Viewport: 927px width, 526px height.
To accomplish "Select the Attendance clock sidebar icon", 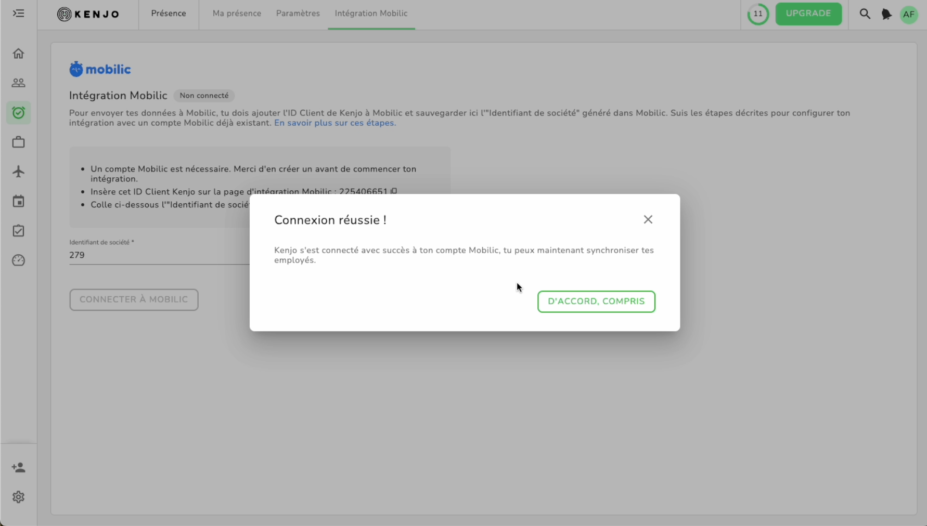I will point(19,112).
